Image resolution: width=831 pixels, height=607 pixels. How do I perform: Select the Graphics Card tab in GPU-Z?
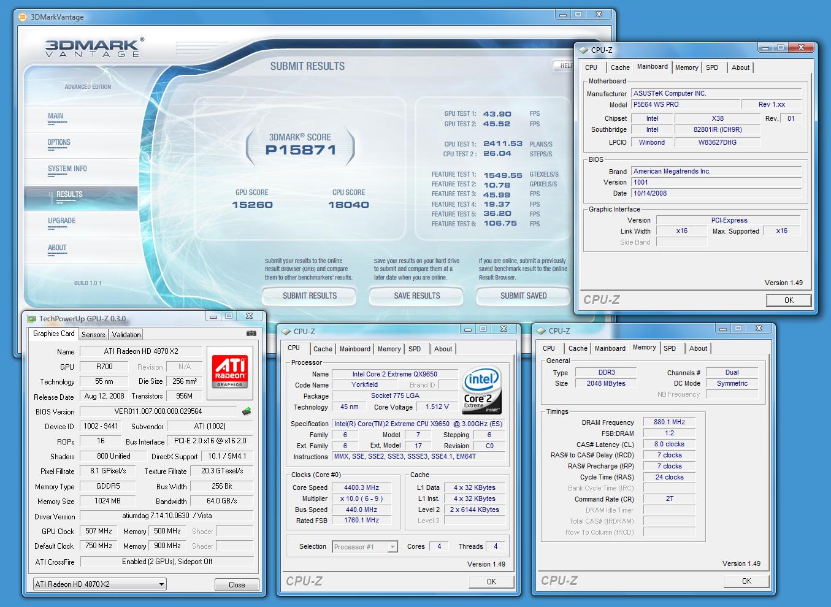tap(53, 334)
